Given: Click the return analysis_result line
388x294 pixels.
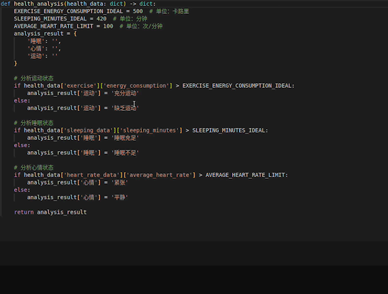Looking at the screenshot, I should click(x=50, y=212).
